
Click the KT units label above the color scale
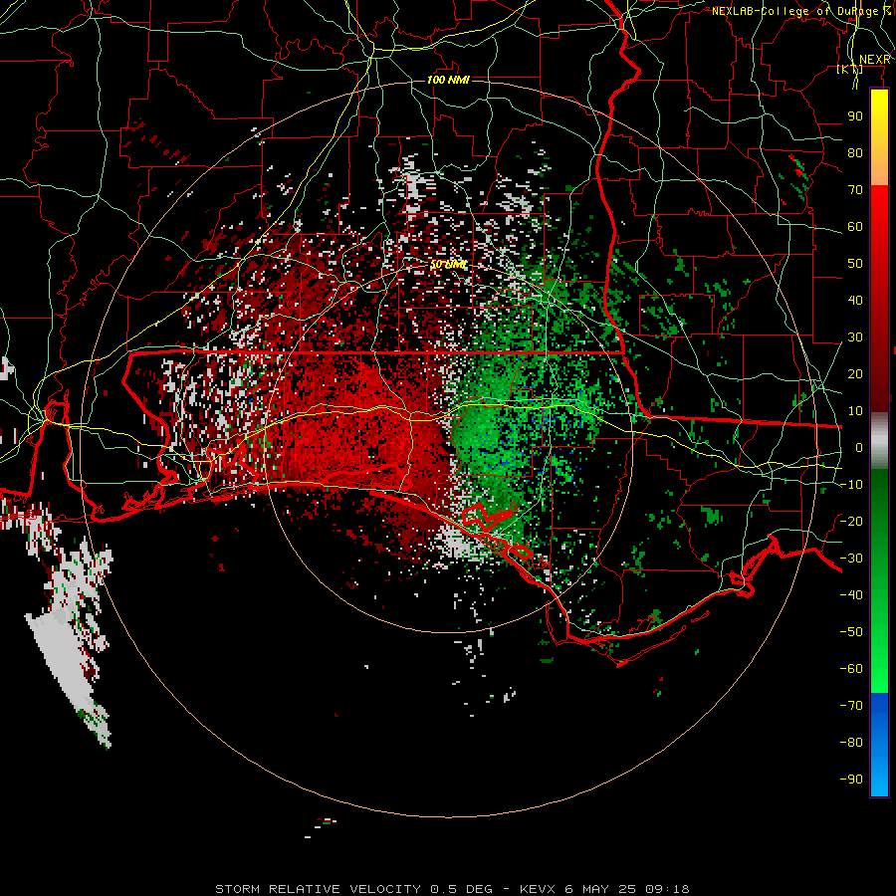850,69
